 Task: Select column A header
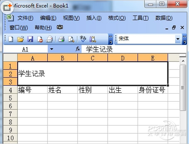coord(32,58)
